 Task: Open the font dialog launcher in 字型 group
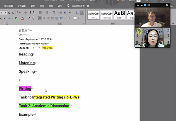tap(35, 24)
